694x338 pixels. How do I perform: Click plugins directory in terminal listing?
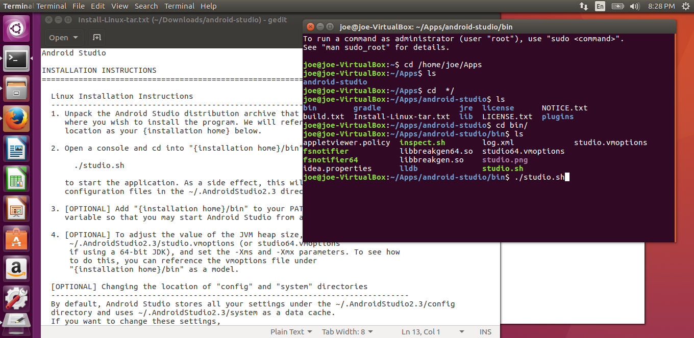[x=558, y=117]
